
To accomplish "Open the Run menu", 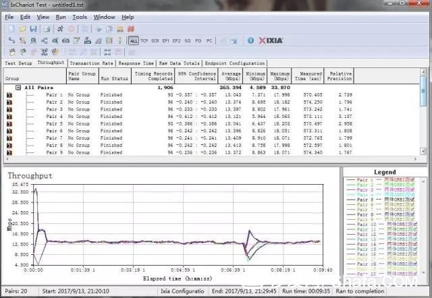I will pyautogui.click(x=61, y=17).
